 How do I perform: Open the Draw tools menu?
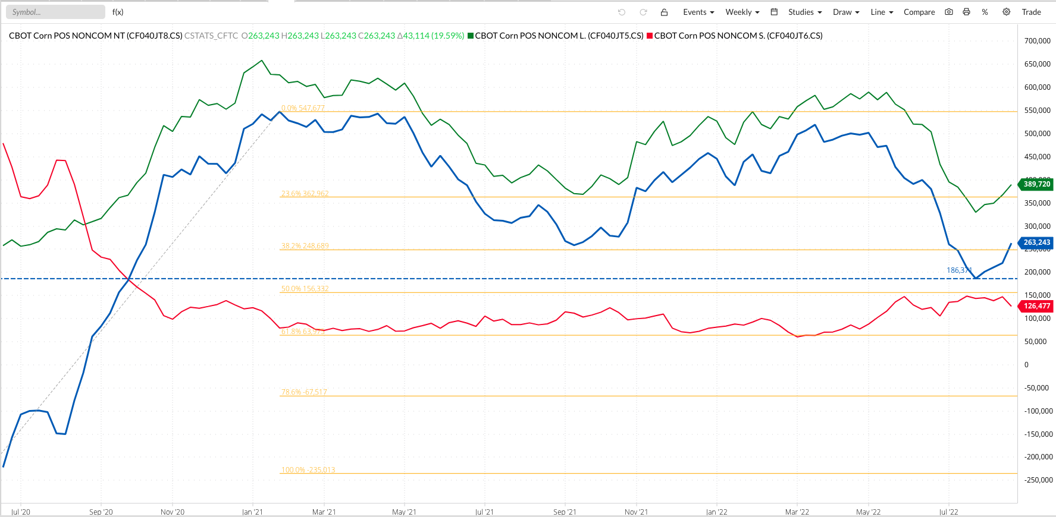pos(845,12)
